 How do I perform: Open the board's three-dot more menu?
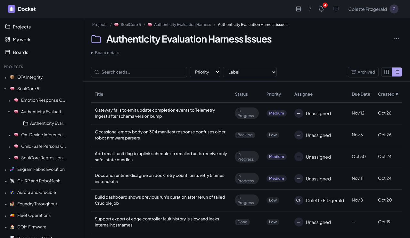click(x=397, y=39)
